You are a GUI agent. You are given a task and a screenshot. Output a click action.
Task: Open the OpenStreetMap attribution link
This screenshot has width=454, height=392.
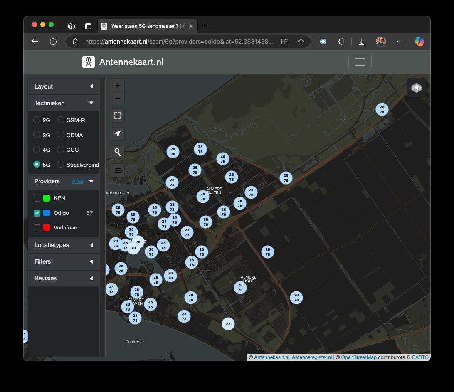[358, 357]
